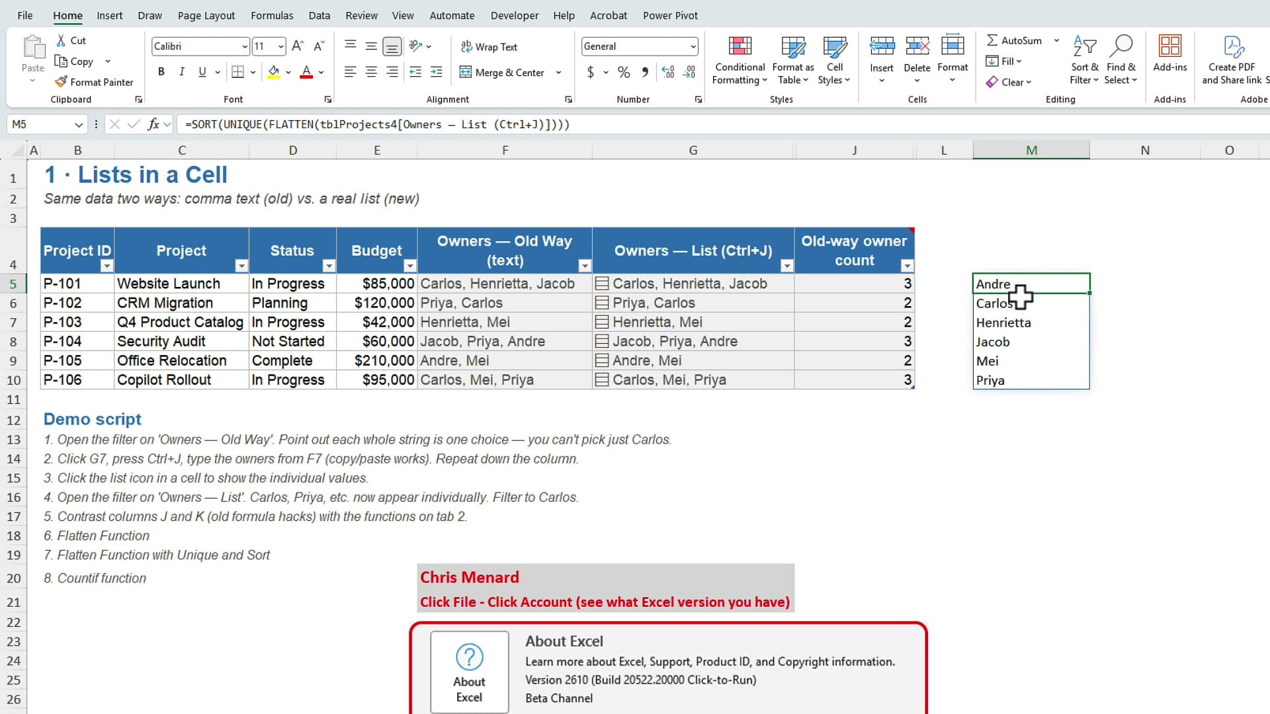Toggle the Bottom Align button
Image resolution: width=1270 pixels, height=714 pixels.
click(x=392, y=46)
